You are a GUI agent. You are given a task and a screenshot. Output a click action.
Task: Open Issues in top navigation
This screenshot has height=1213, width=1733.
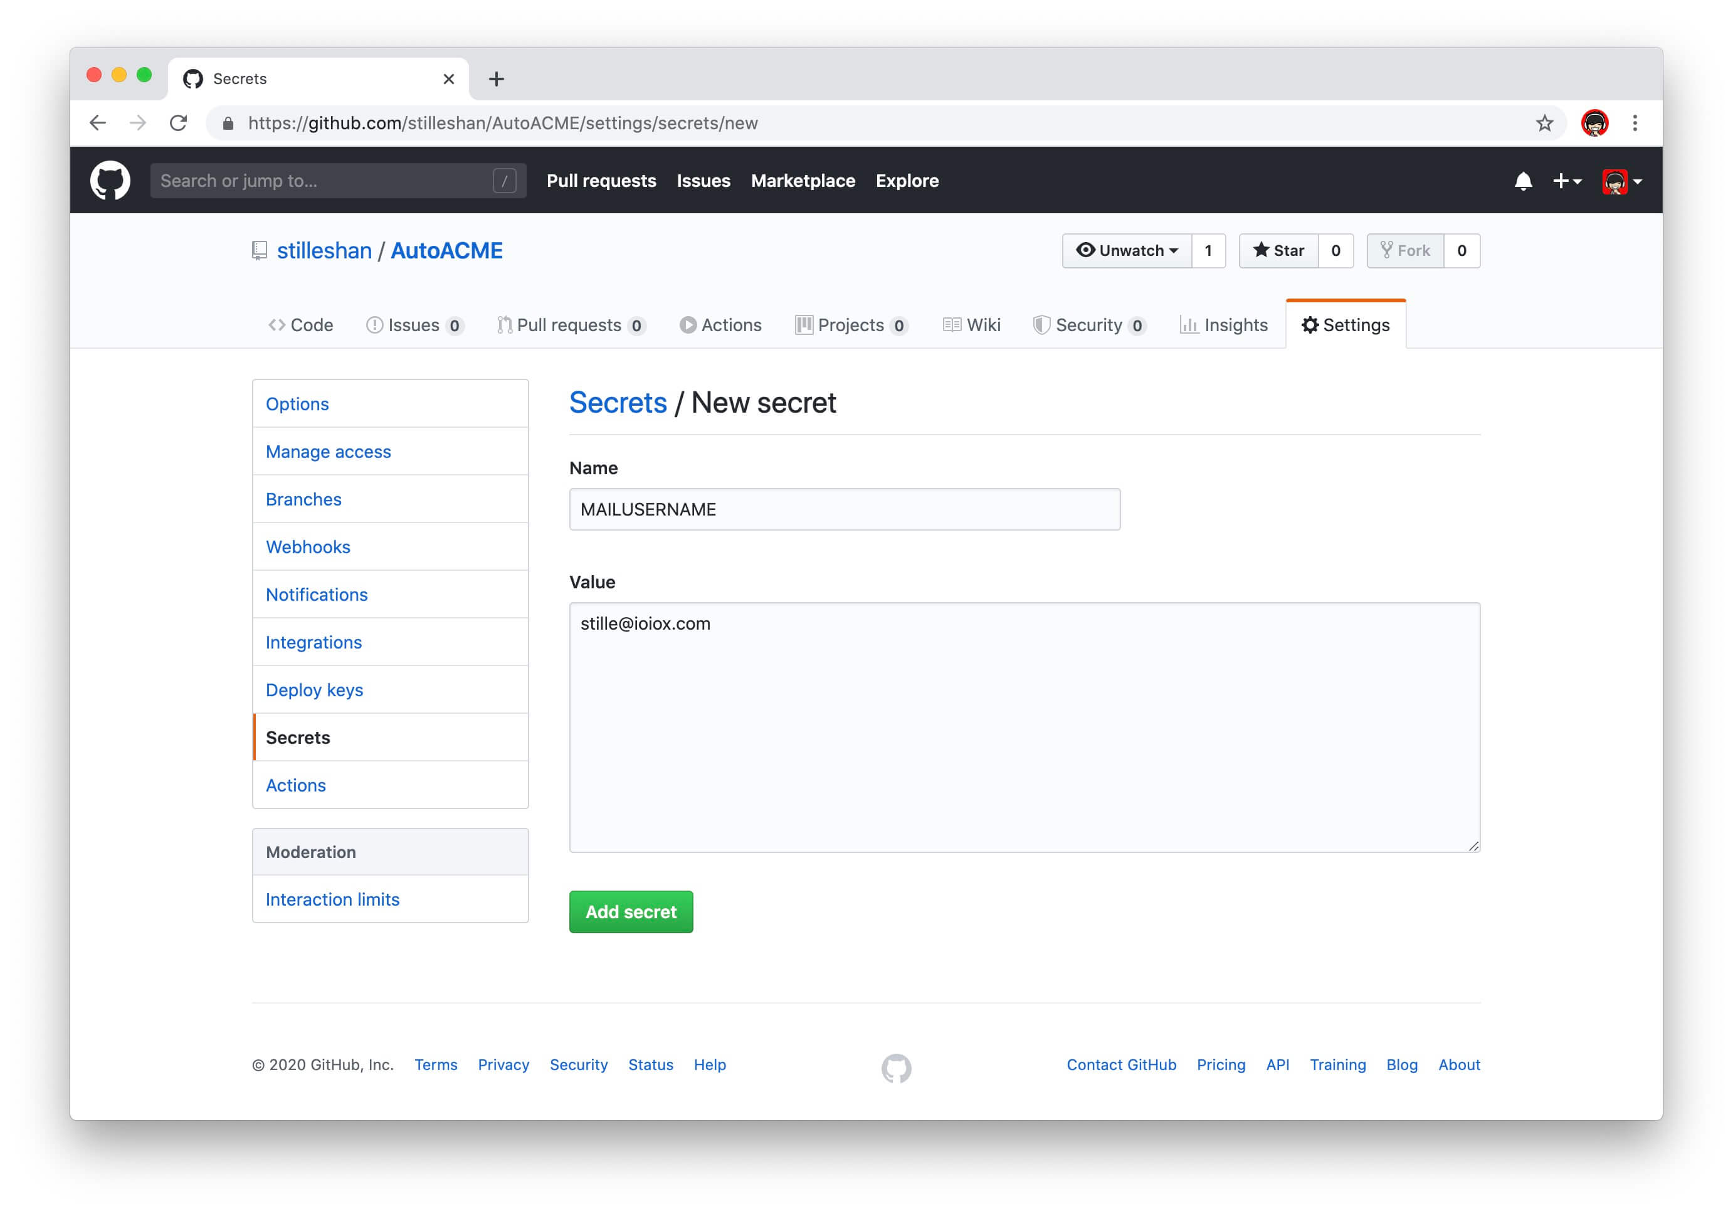point(703,181)
